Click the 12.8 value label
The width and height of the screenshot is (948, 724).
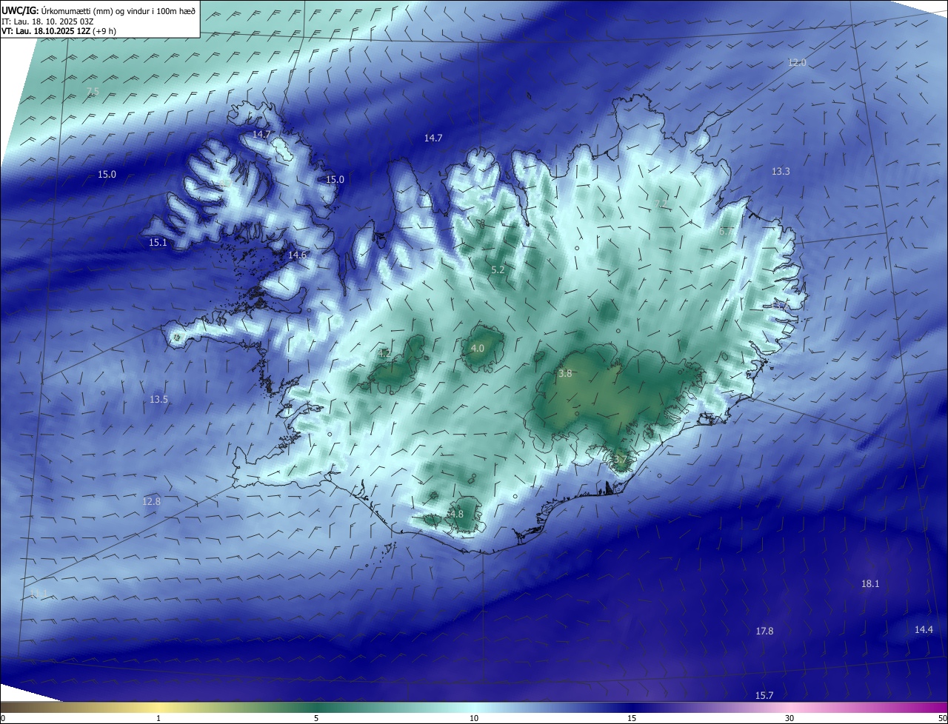(x=151, y=501)
